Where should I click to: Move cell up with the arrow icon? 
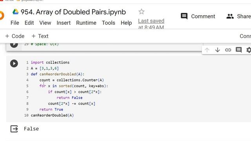[207, 50]
